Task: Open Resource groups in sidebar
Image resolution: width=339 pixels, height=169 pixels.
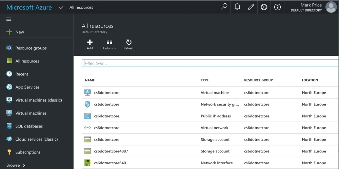Action: [x=31, y=48]
